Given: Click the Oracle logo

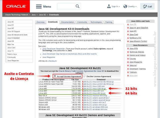Looking at the screenshot, I should click(x=16, y=6).
